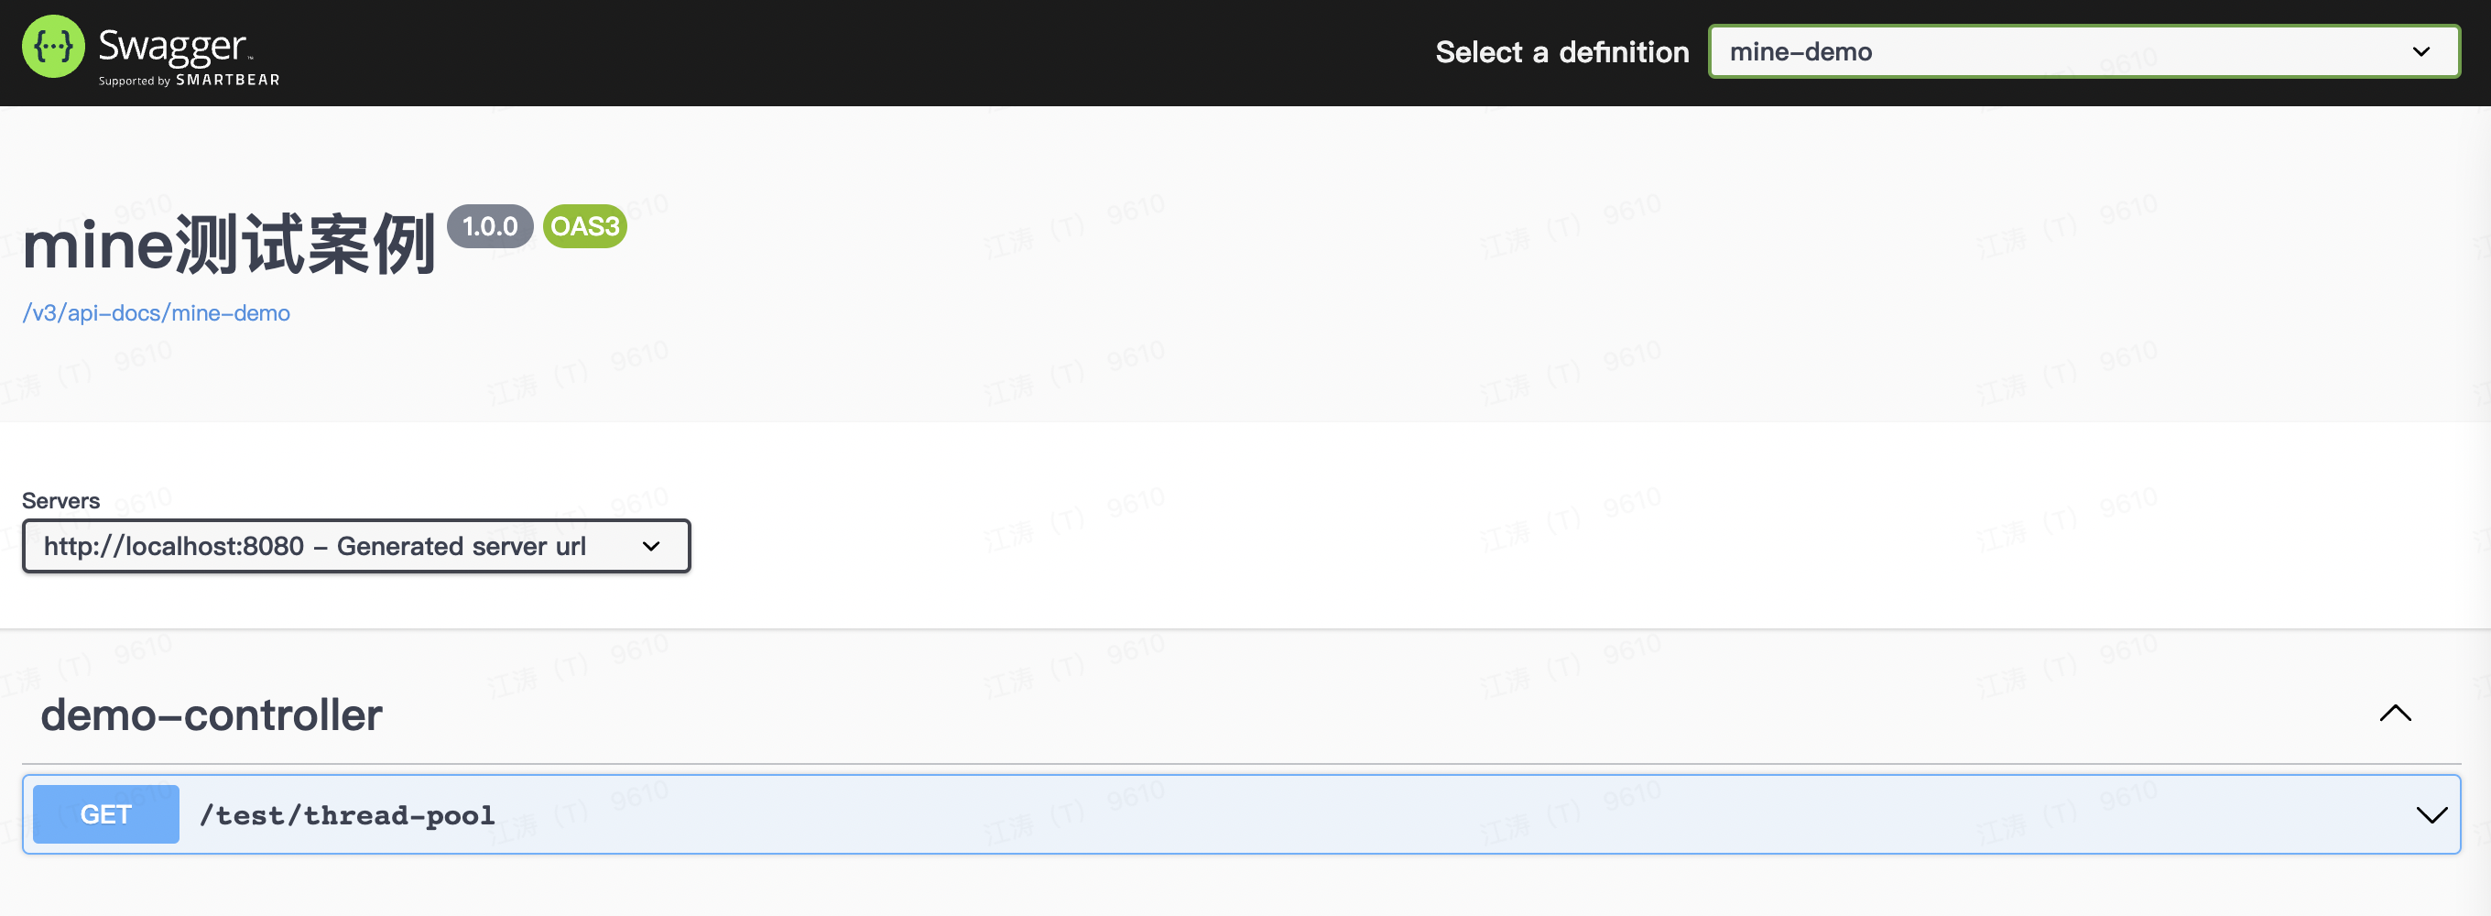
Task: Click the "Select a definition" label
Action: [1561, 52]
